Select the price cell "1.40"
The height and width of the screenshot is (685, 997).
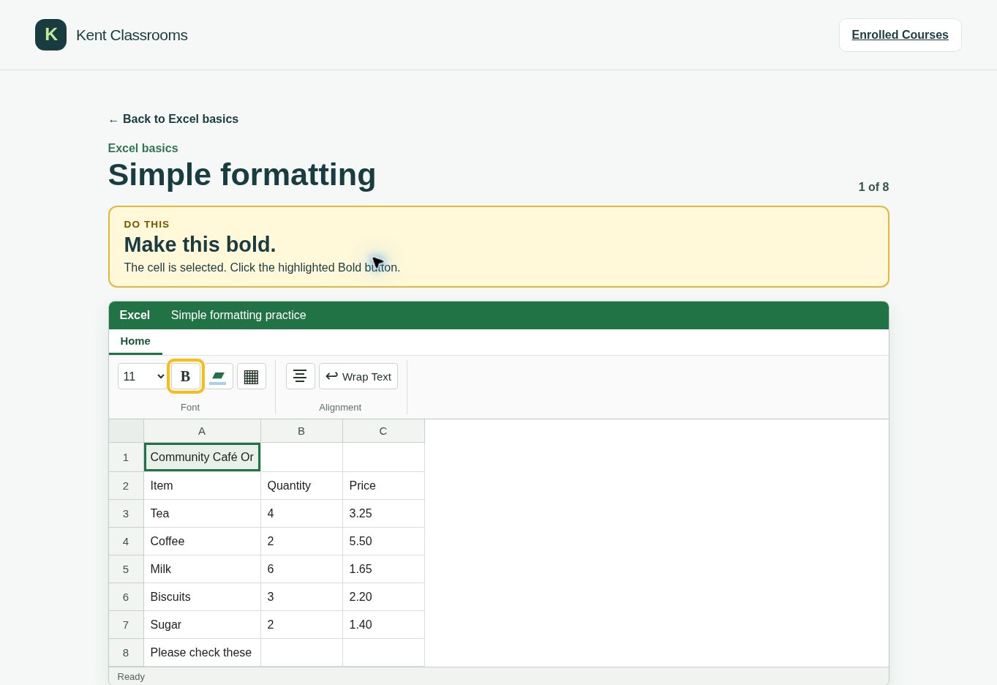click(x=383, y=625)
